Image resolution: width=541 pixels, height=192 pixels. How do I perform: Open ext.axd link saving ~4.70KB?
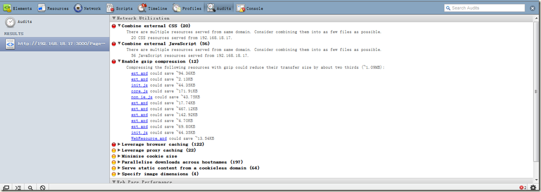(x=139, y=120)
